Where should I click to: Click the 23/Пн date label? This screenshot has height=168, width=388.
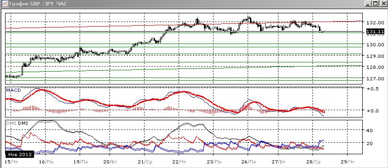[214, 162]
